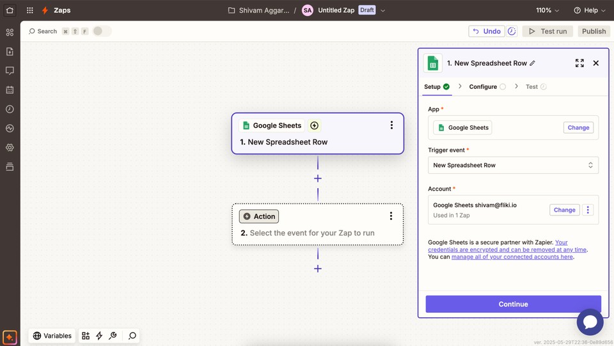The width and height of the screenshot is (614, 346).
Task: Expand the Untitled Zap name dropdown
Action: tap(382, 11)
